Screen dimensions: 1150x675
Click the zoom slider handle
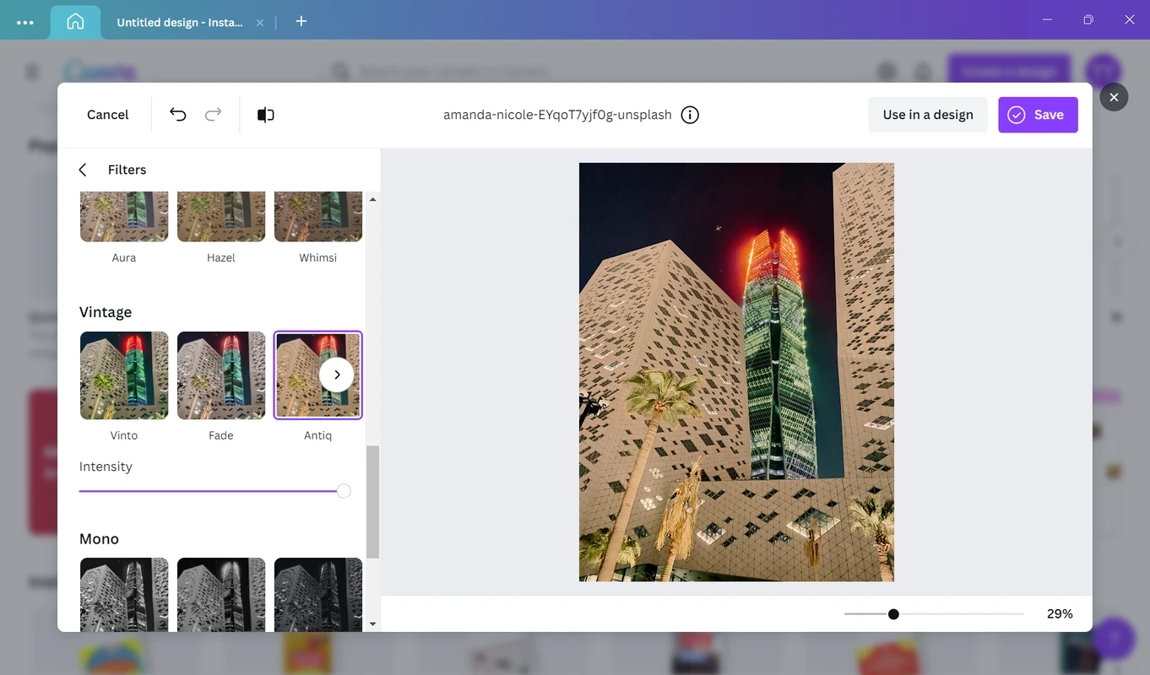(x=893, y=614)
